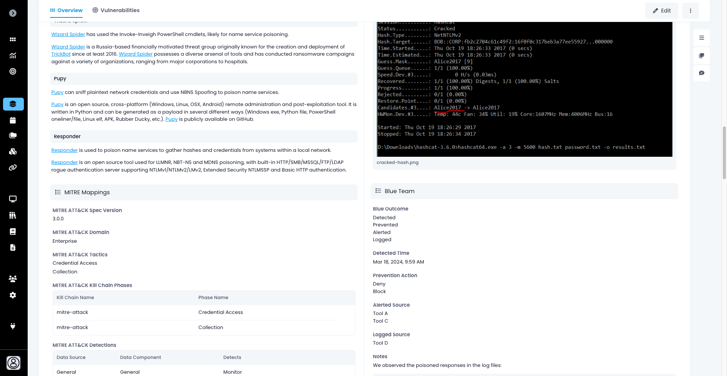Click the plug integrations icon in sidebar

(13, 326)
